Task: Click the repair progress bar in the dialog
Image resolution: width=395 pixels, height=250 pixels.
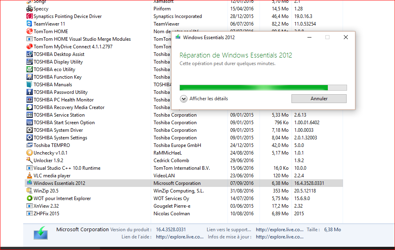Action: [x=263, y=87]
